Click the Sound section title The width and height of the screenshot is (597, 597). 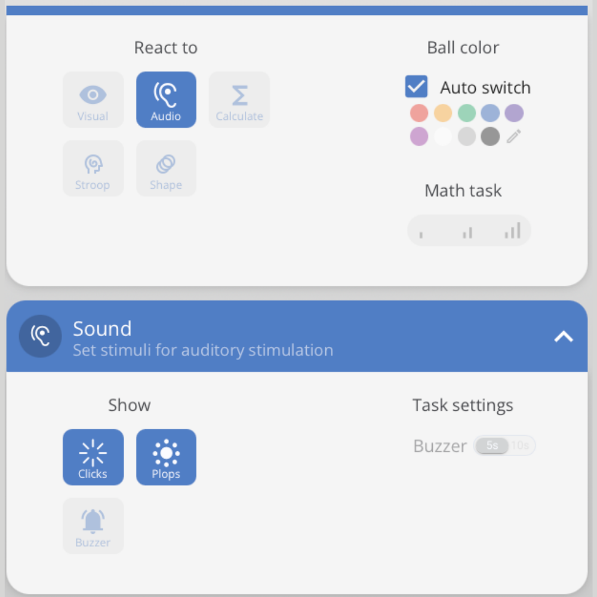tap(102, 329)
